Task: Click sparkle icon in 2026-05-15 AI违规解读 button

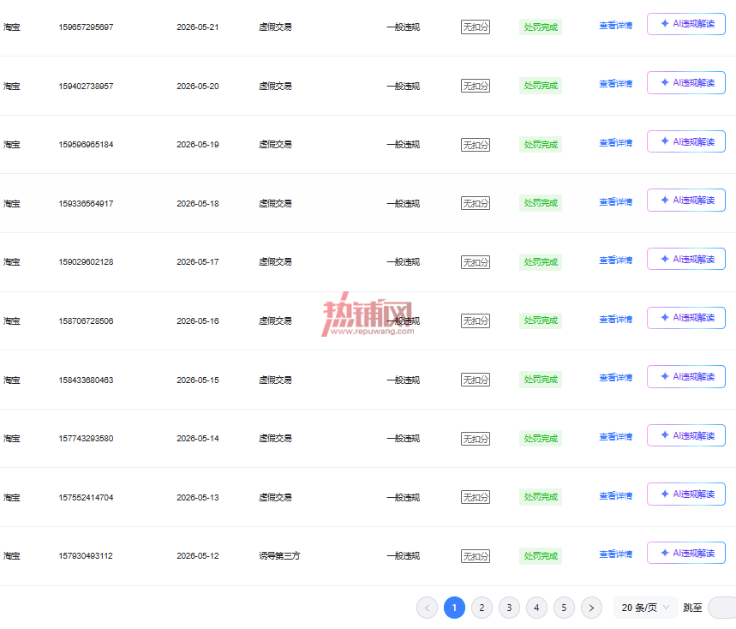Action: pos(665,376)
